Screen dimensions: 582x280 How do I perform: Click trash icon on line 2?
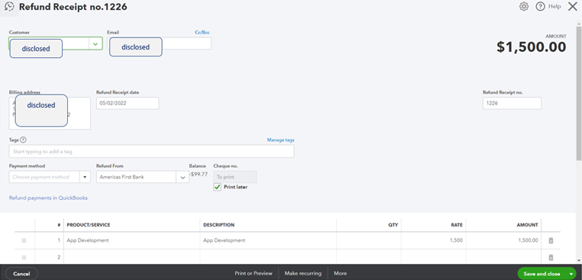tap(551, 257)
